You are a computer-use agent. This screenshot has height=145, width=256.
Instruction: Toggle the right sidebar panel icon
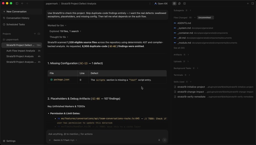point(253,3)
